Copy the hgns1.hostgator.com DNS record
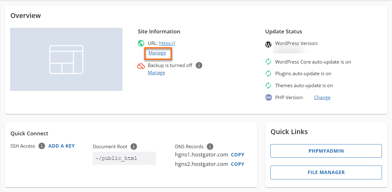This screenshot has height=192, width=392. click(238, 155)
